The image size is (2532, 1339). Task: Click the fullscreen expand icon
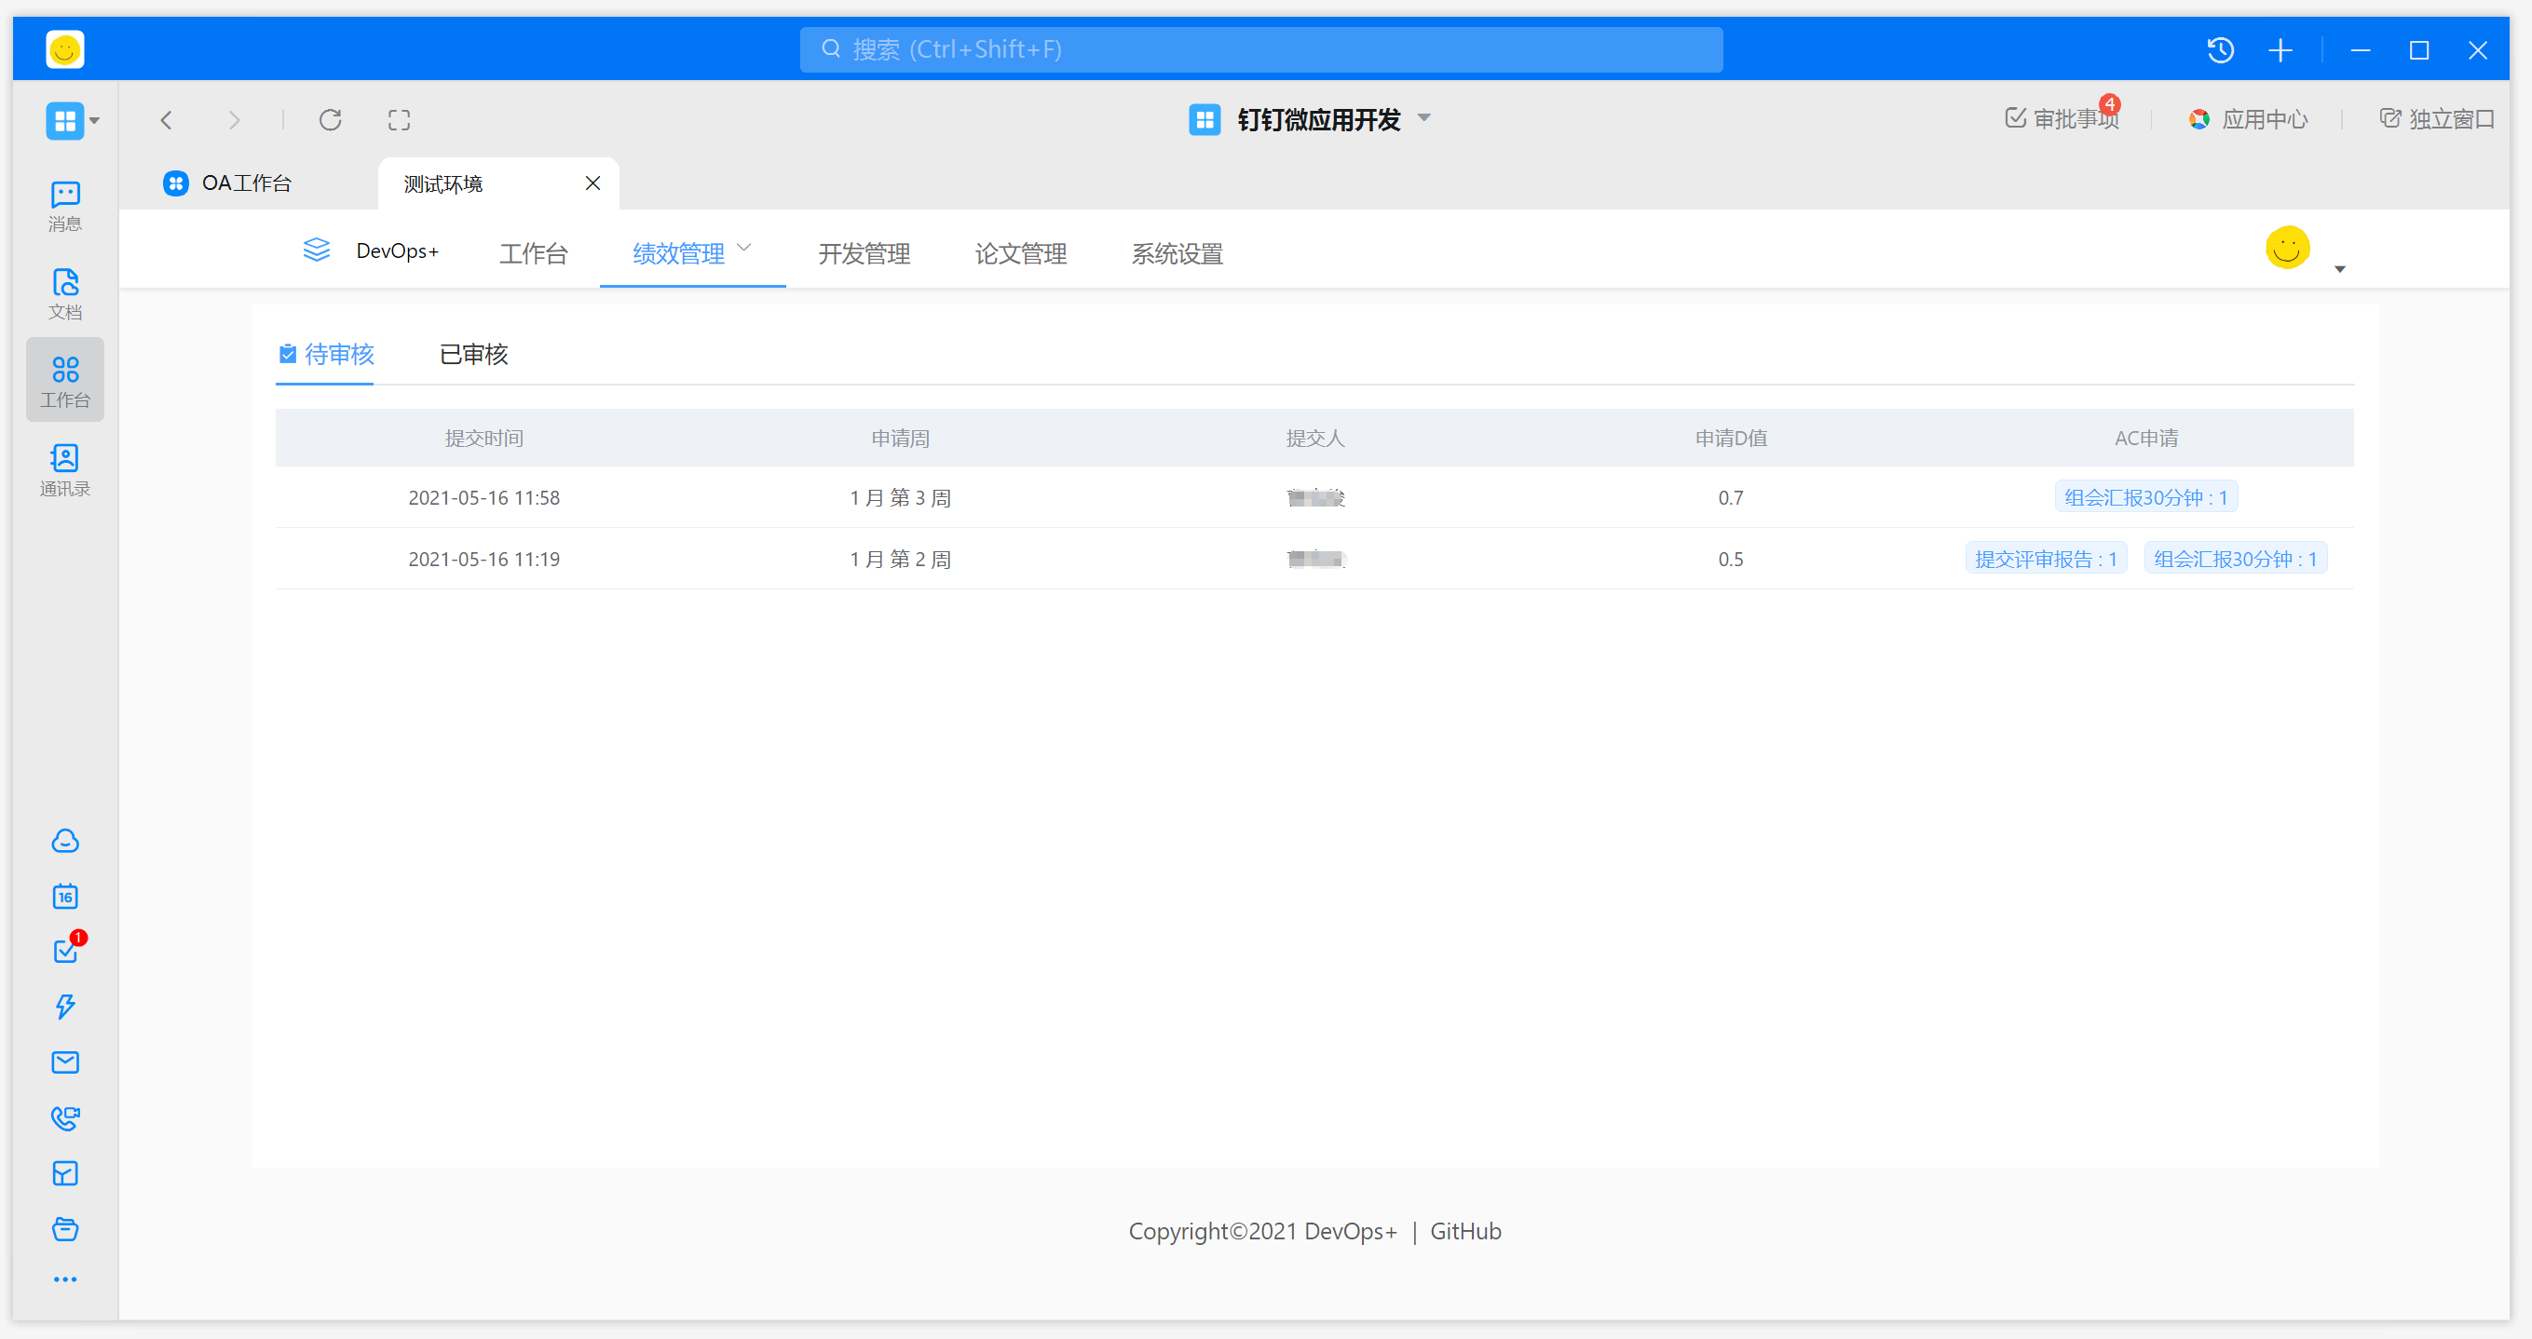(399, 120)
